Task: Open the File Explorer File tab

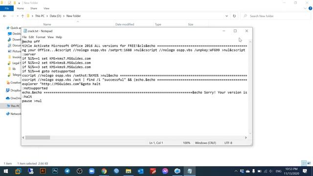Action: pos(7,8)
